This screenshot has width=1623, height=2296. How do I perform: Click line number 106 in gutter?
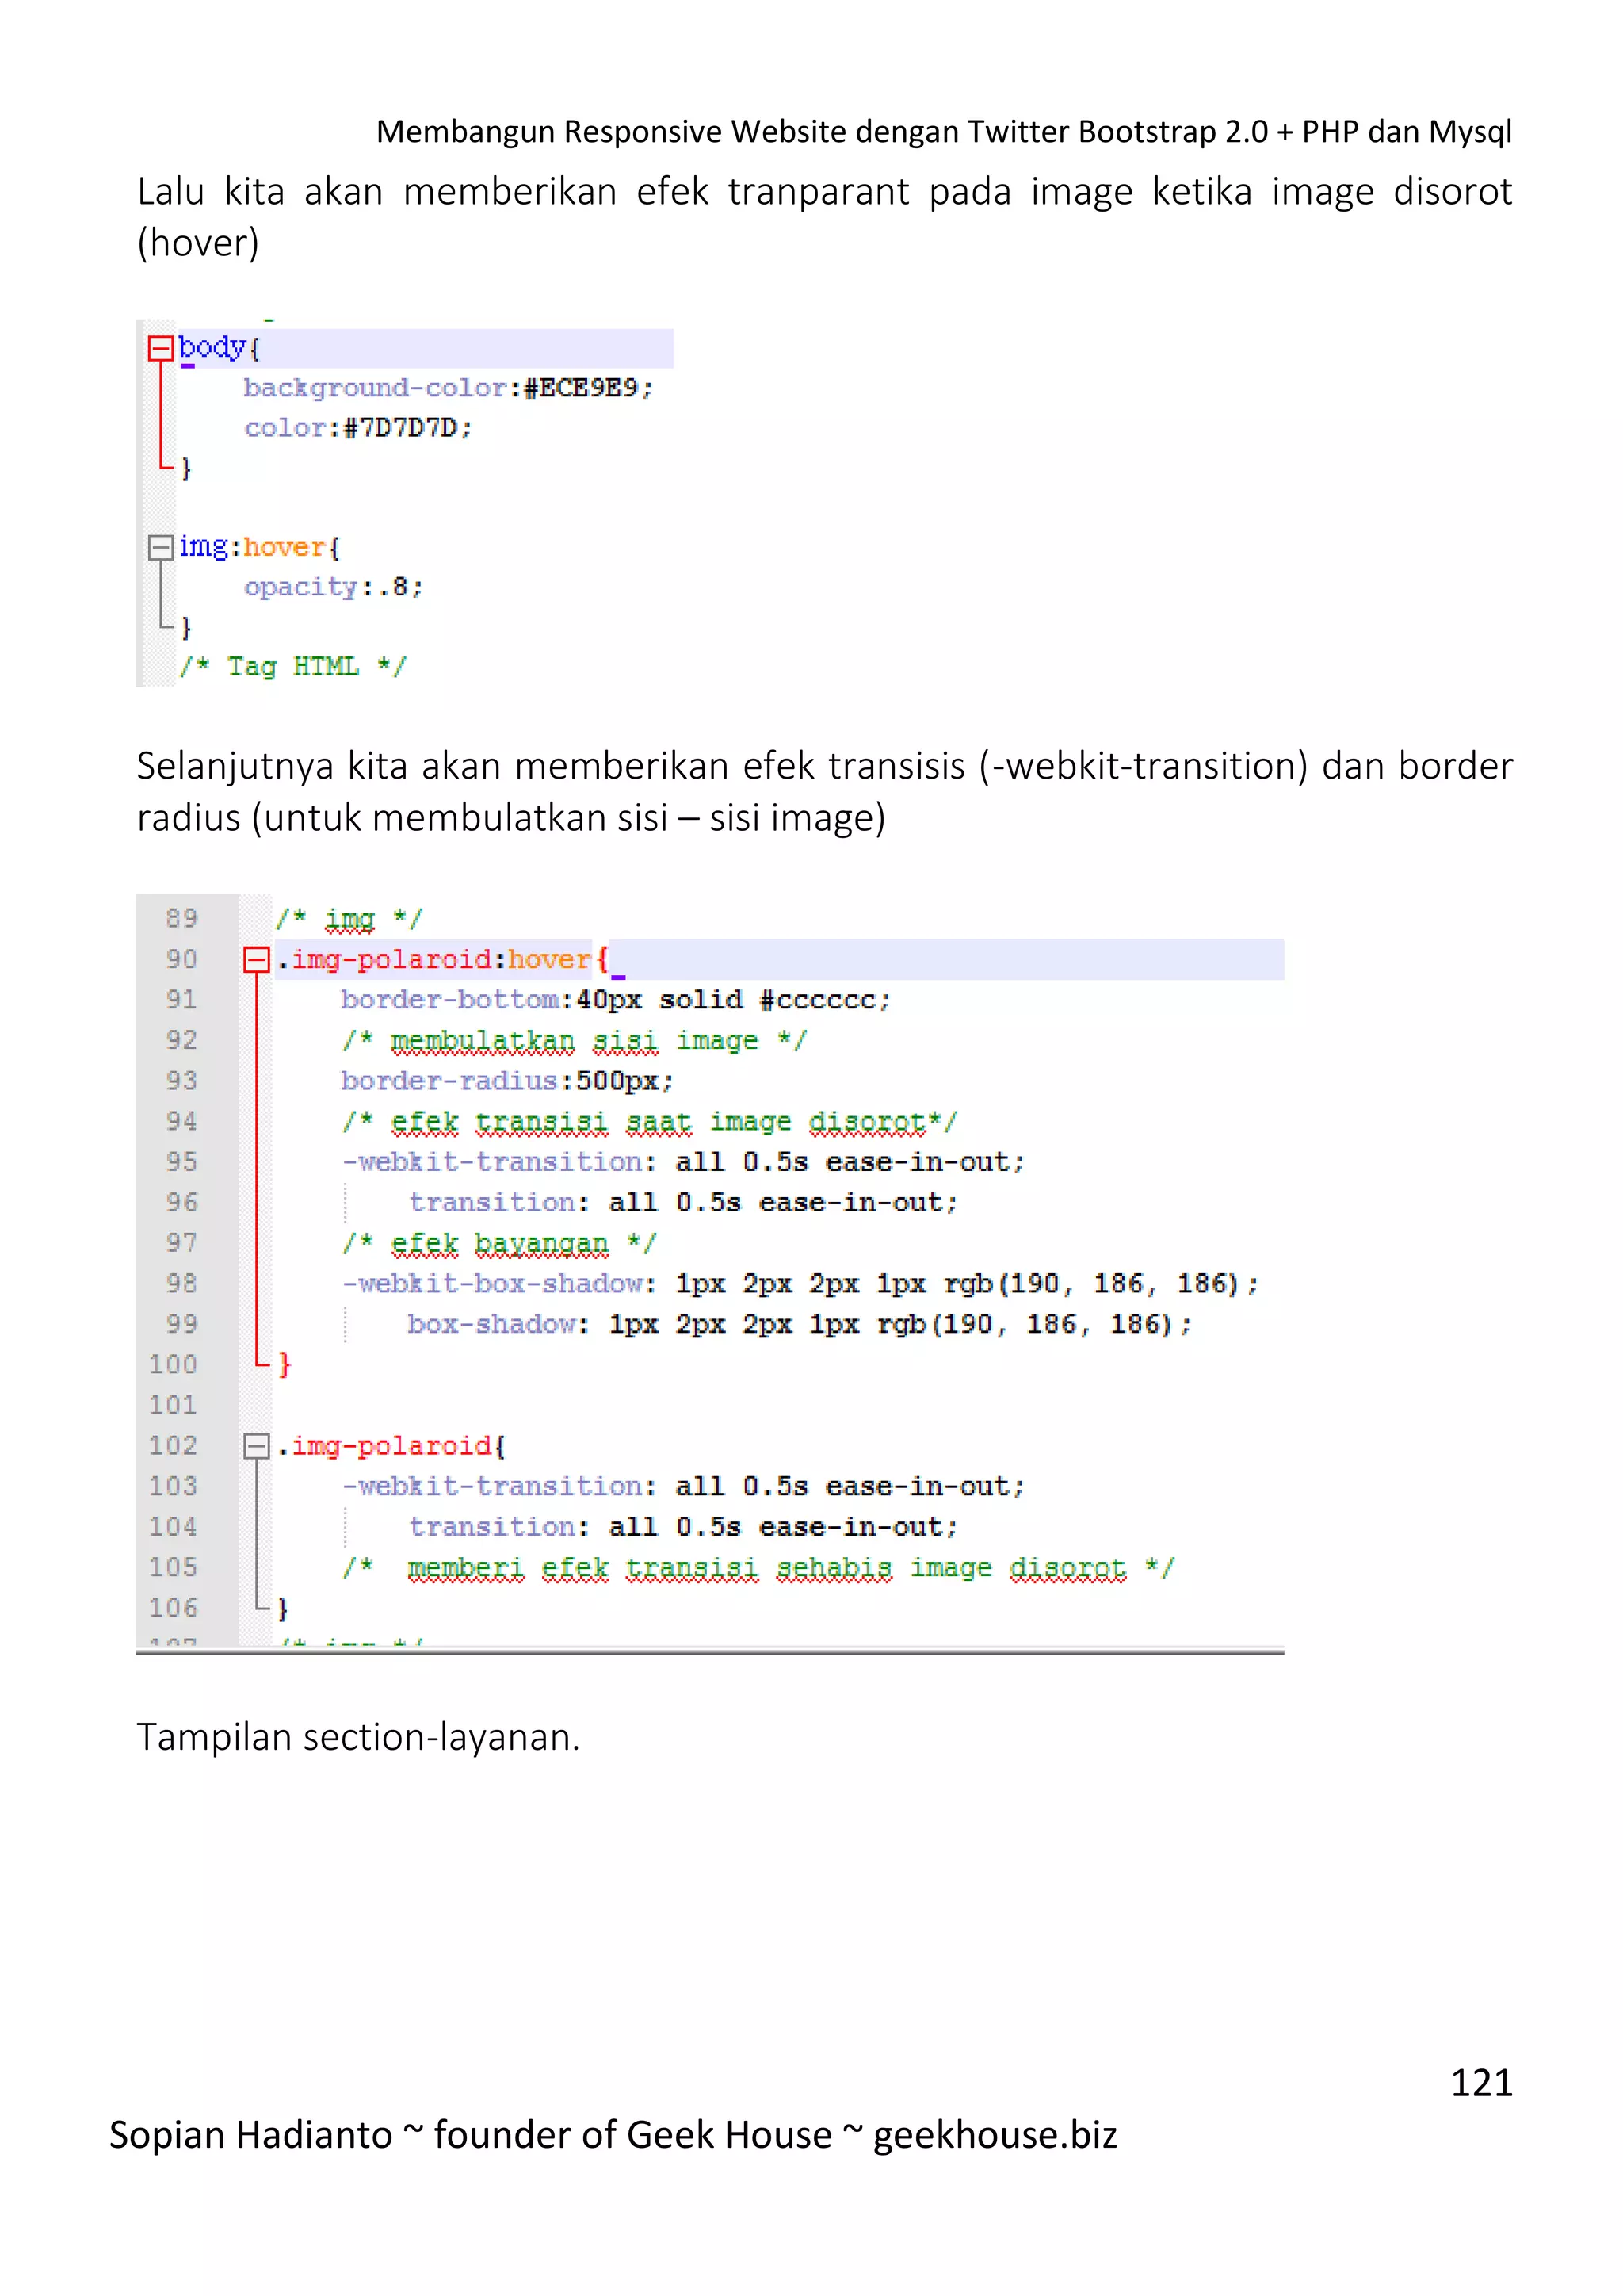pyautogui.click(x=174, y=1608)
